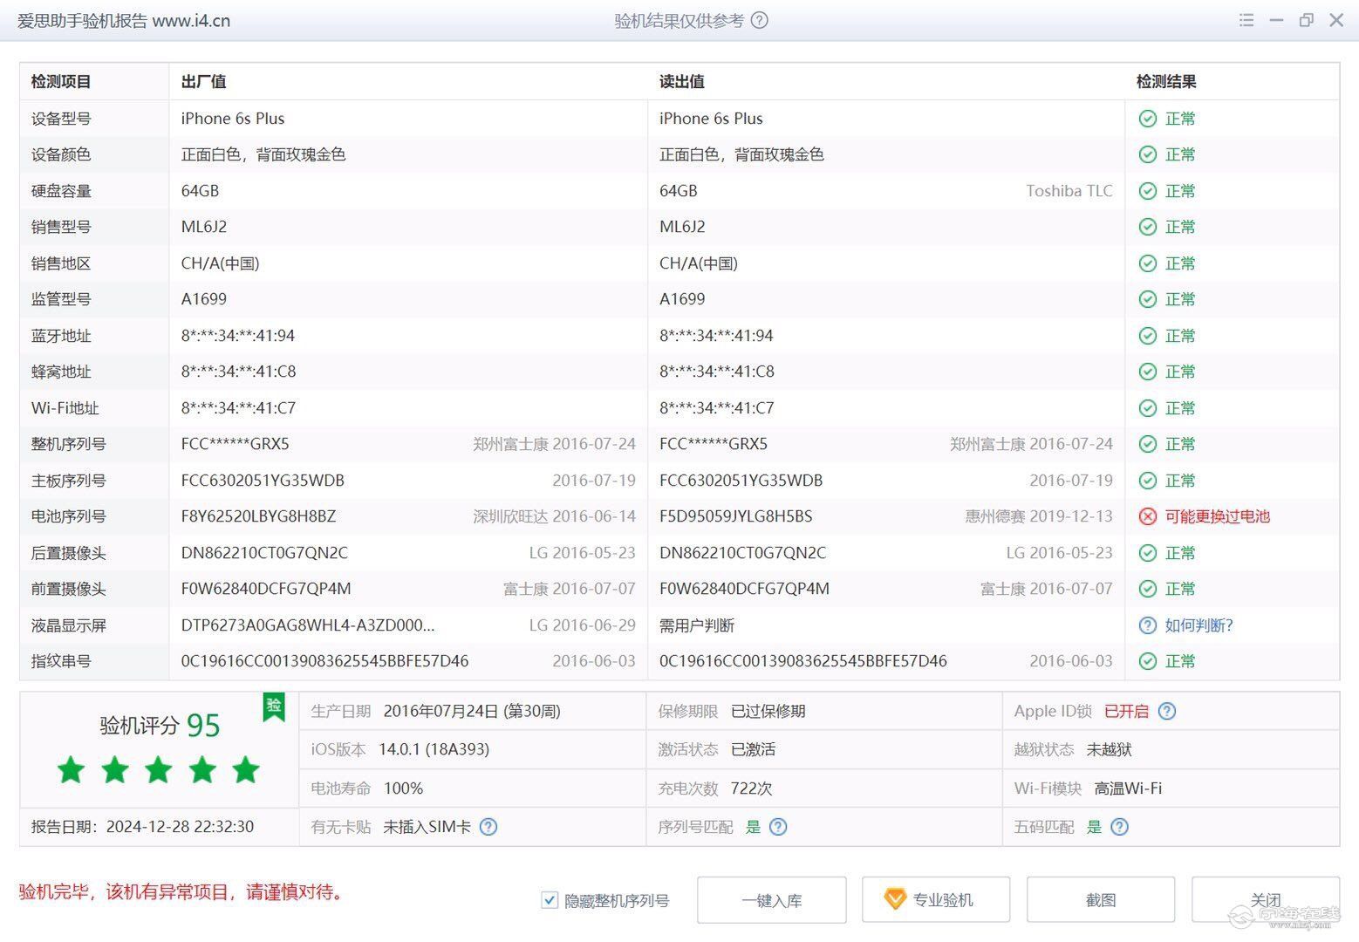Click the help icon next to 未插入SIM卡
The image size is (1359, 942).
[x=488, y=827]
